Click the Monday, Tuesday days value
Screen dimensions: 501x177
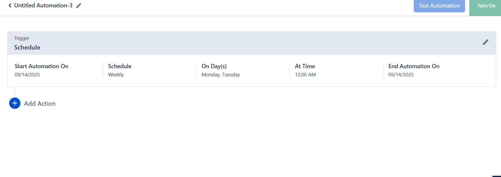tap(220, 75)
